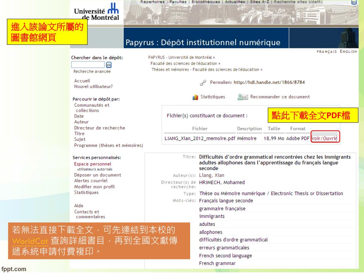Click keyword Français langue seconde
Viewport: 364px width, 273px height.
click(x=226, y=200)
